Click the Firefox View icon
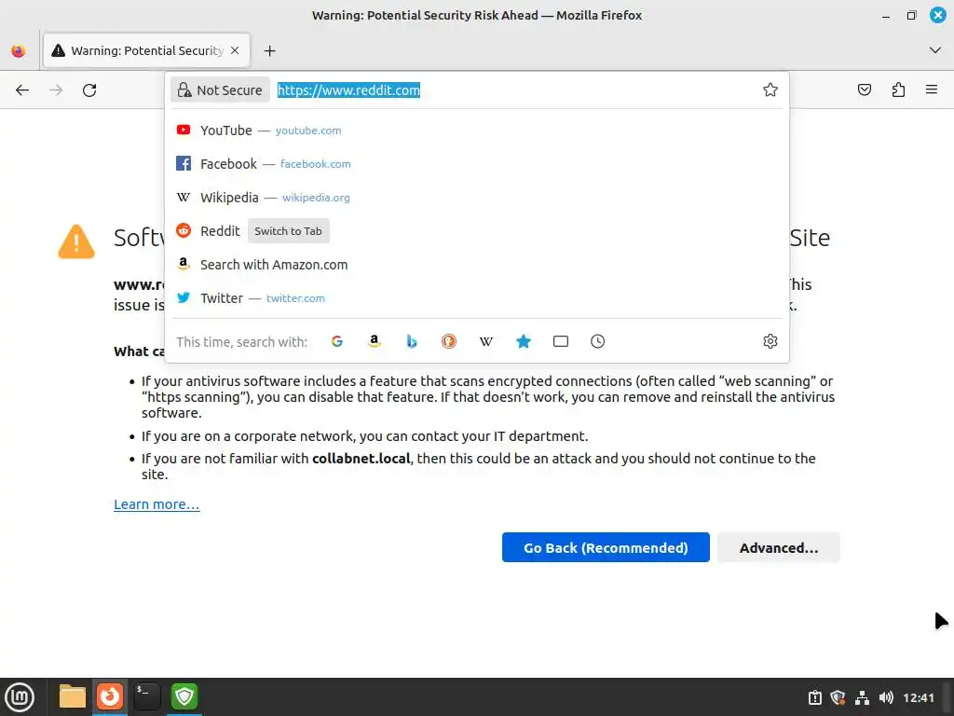Viewport: 954px width, 716px height. coord(19,51)
